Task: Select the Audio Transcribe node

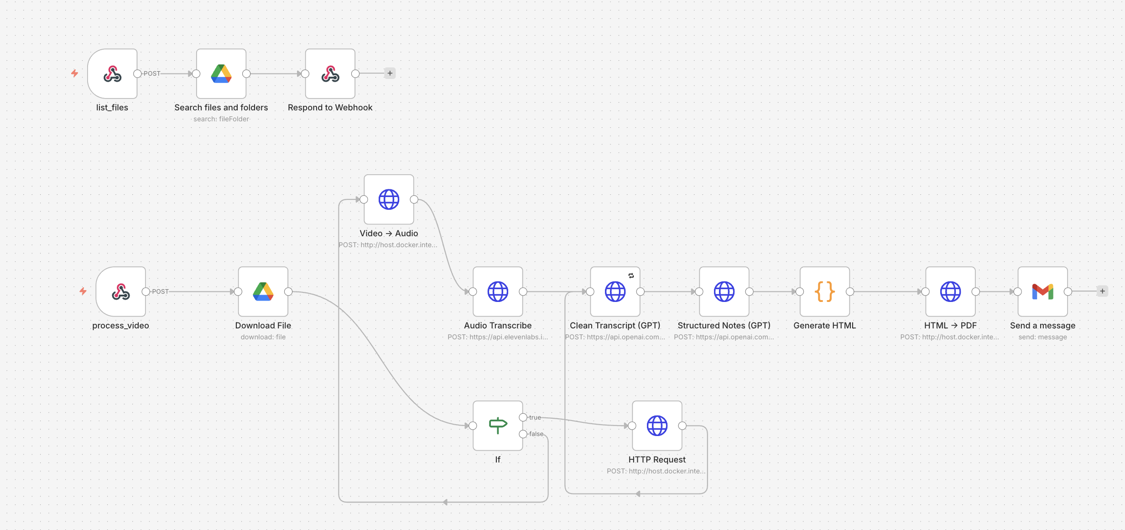Action: (498, 291)
